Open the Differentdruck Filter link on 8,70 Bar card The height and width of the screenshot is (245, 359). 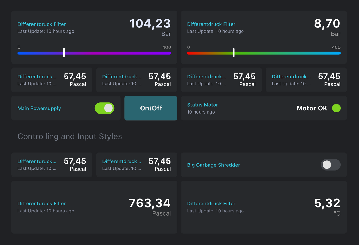click(x=211, y=24)
